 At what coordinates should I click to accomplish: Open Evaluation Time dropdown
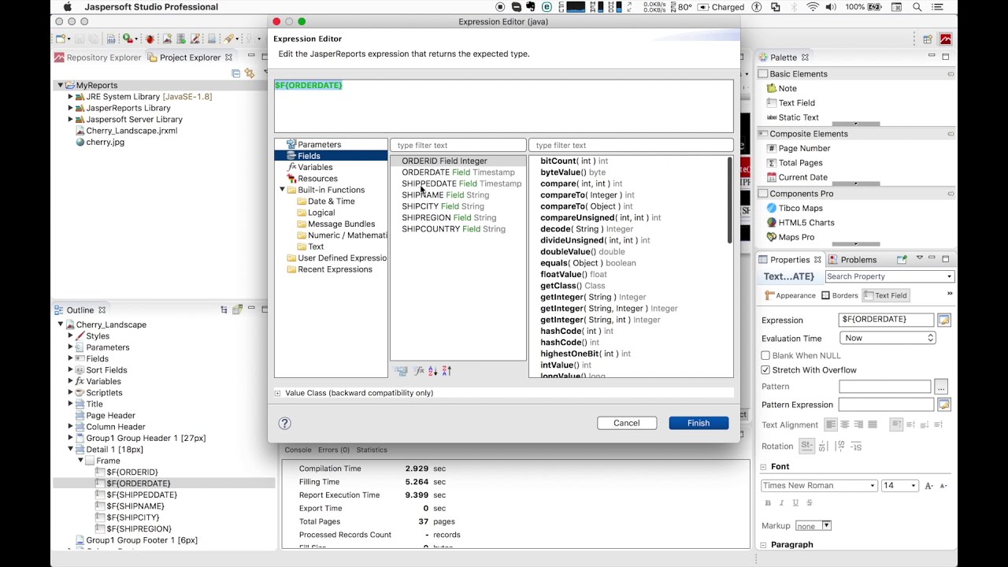coord(888,338)
